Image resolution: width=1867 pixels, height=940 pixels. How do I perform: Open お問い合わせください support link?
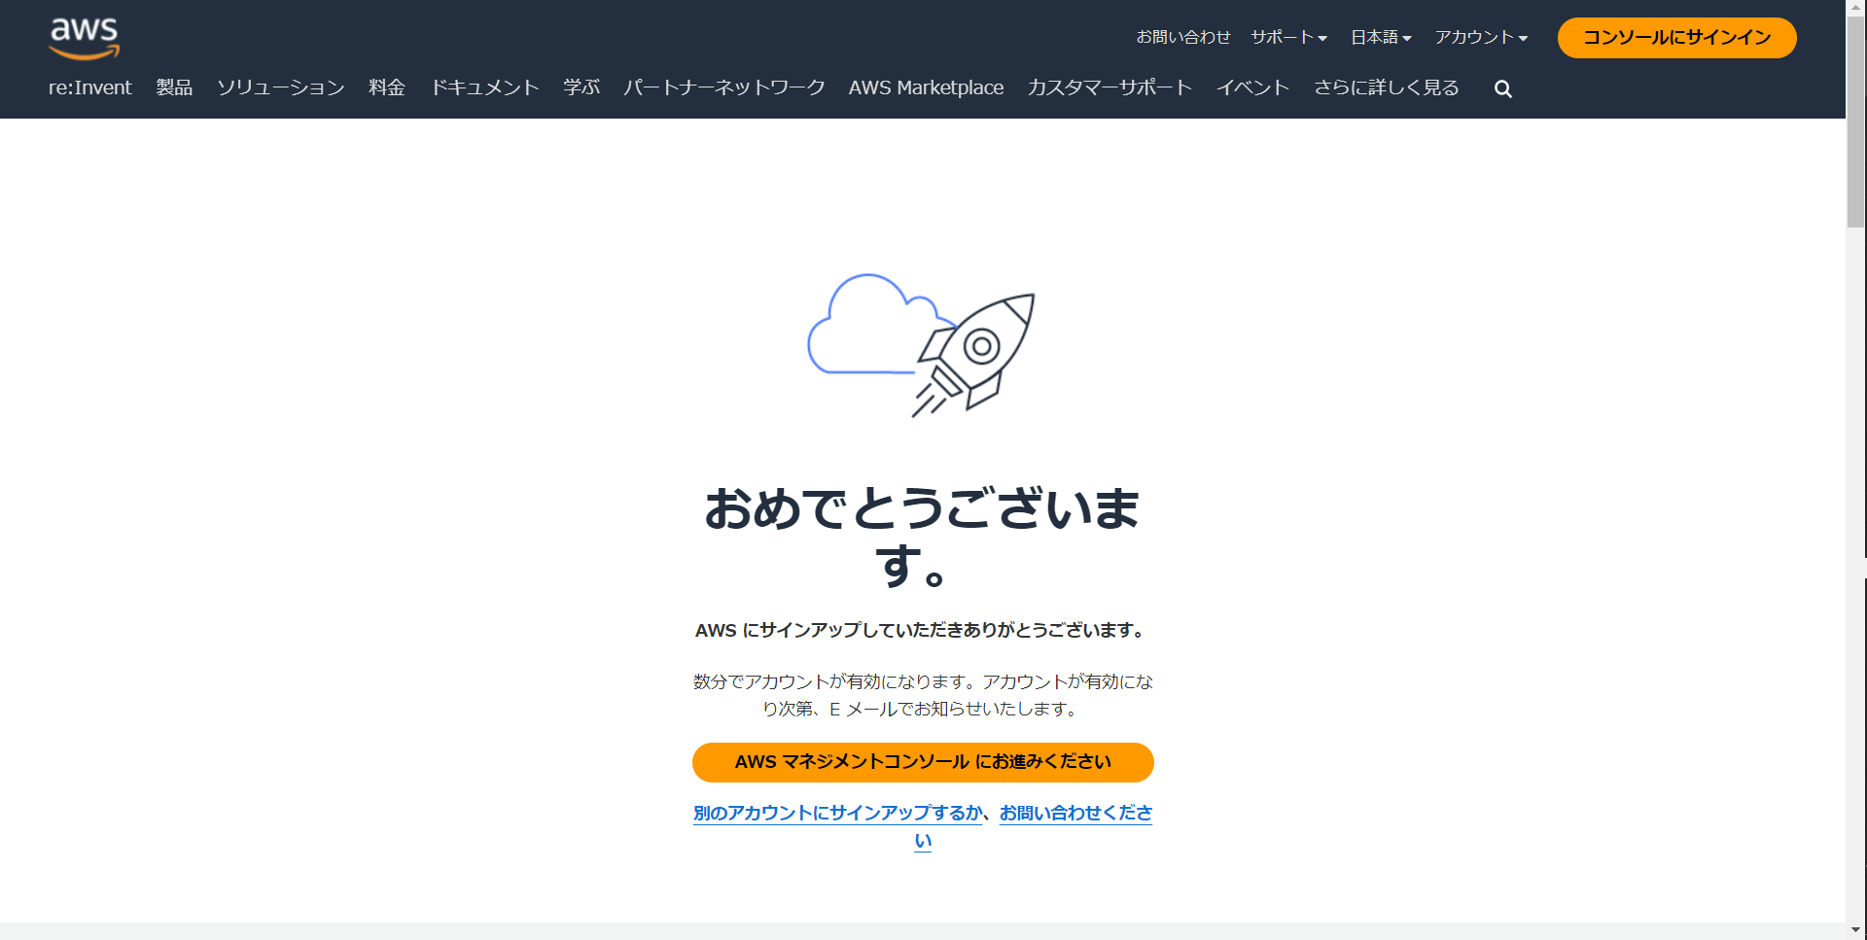[1074, 814]
